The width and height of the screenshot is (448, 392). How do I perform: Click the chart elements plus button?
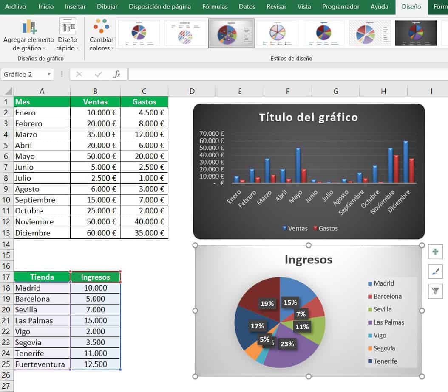pos(435,252)
